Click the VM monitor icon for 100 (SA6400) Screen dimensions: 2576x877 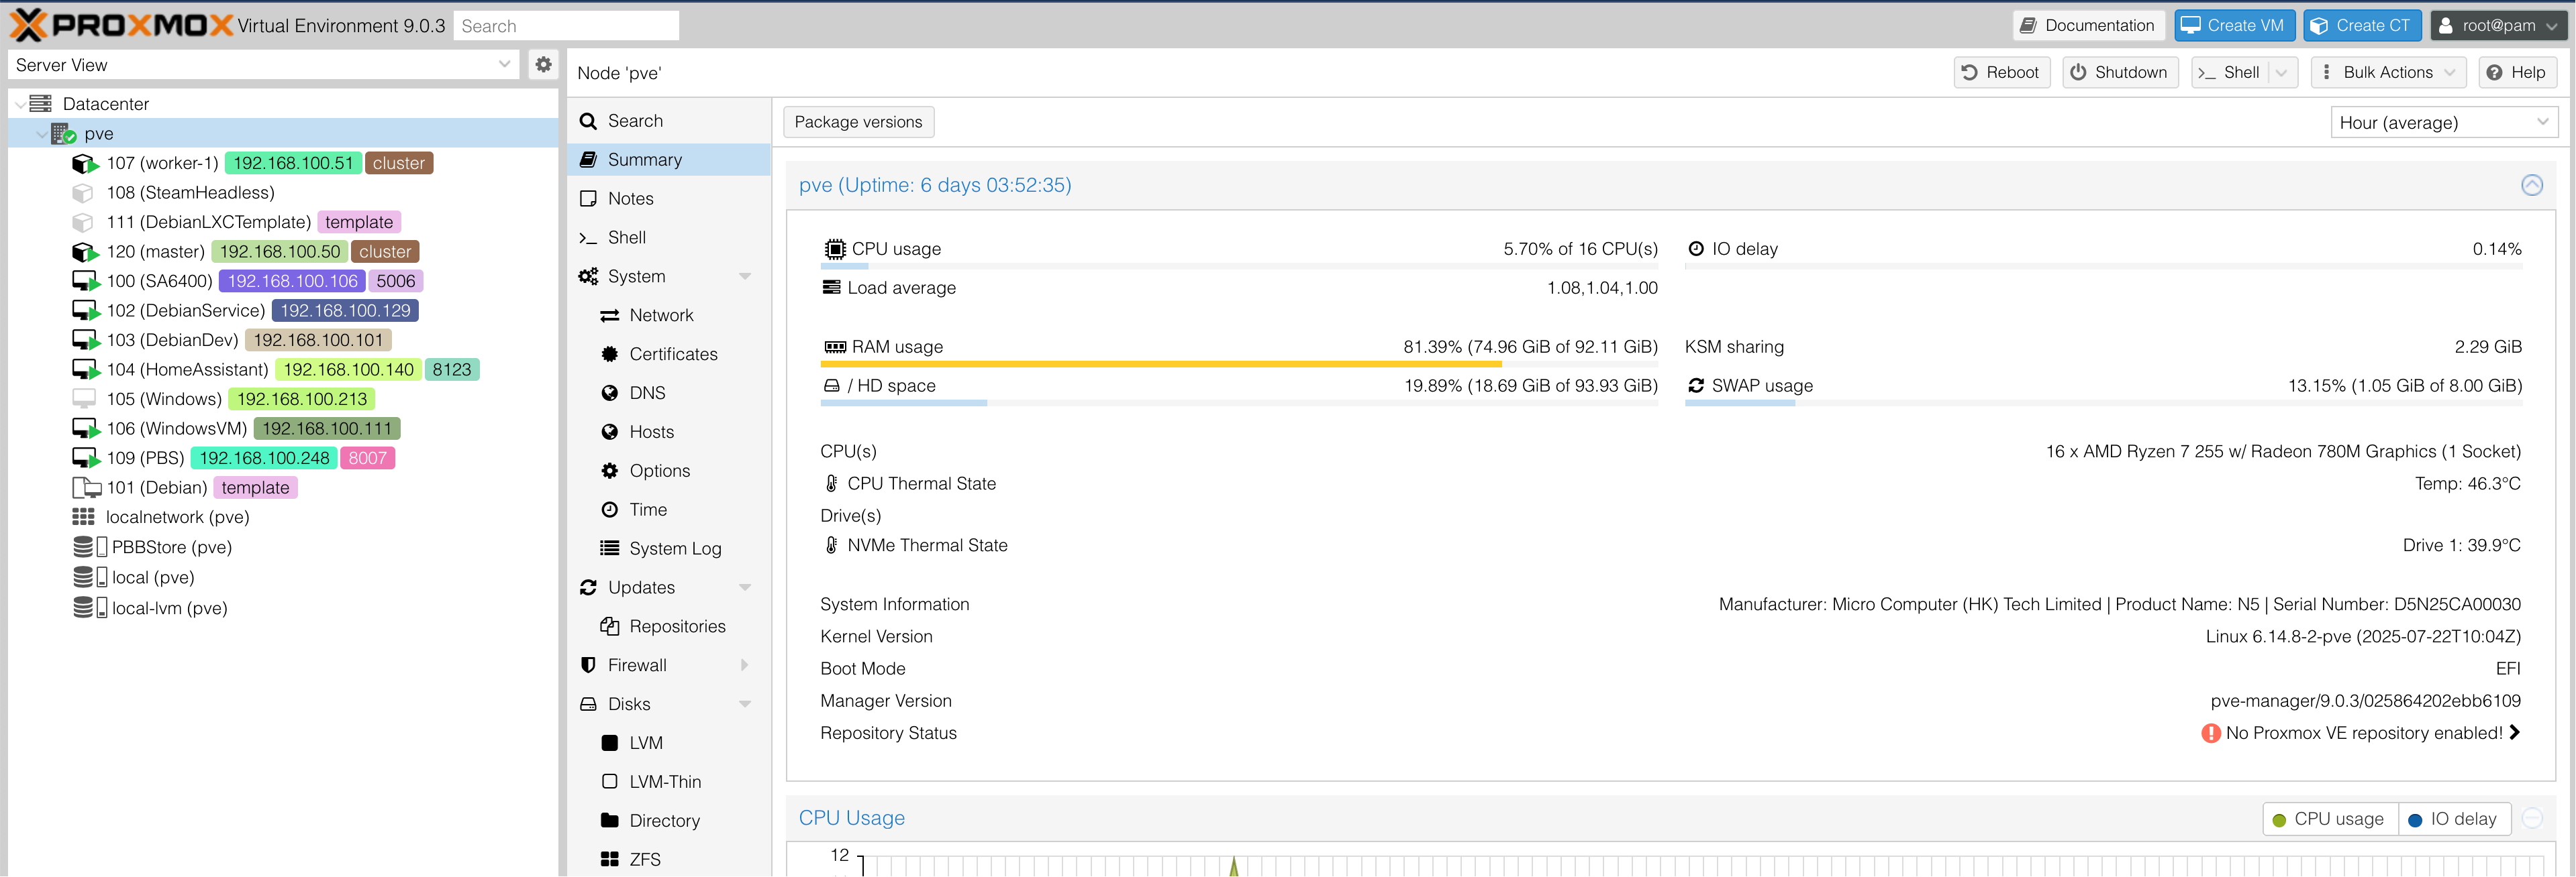[85, 282]
